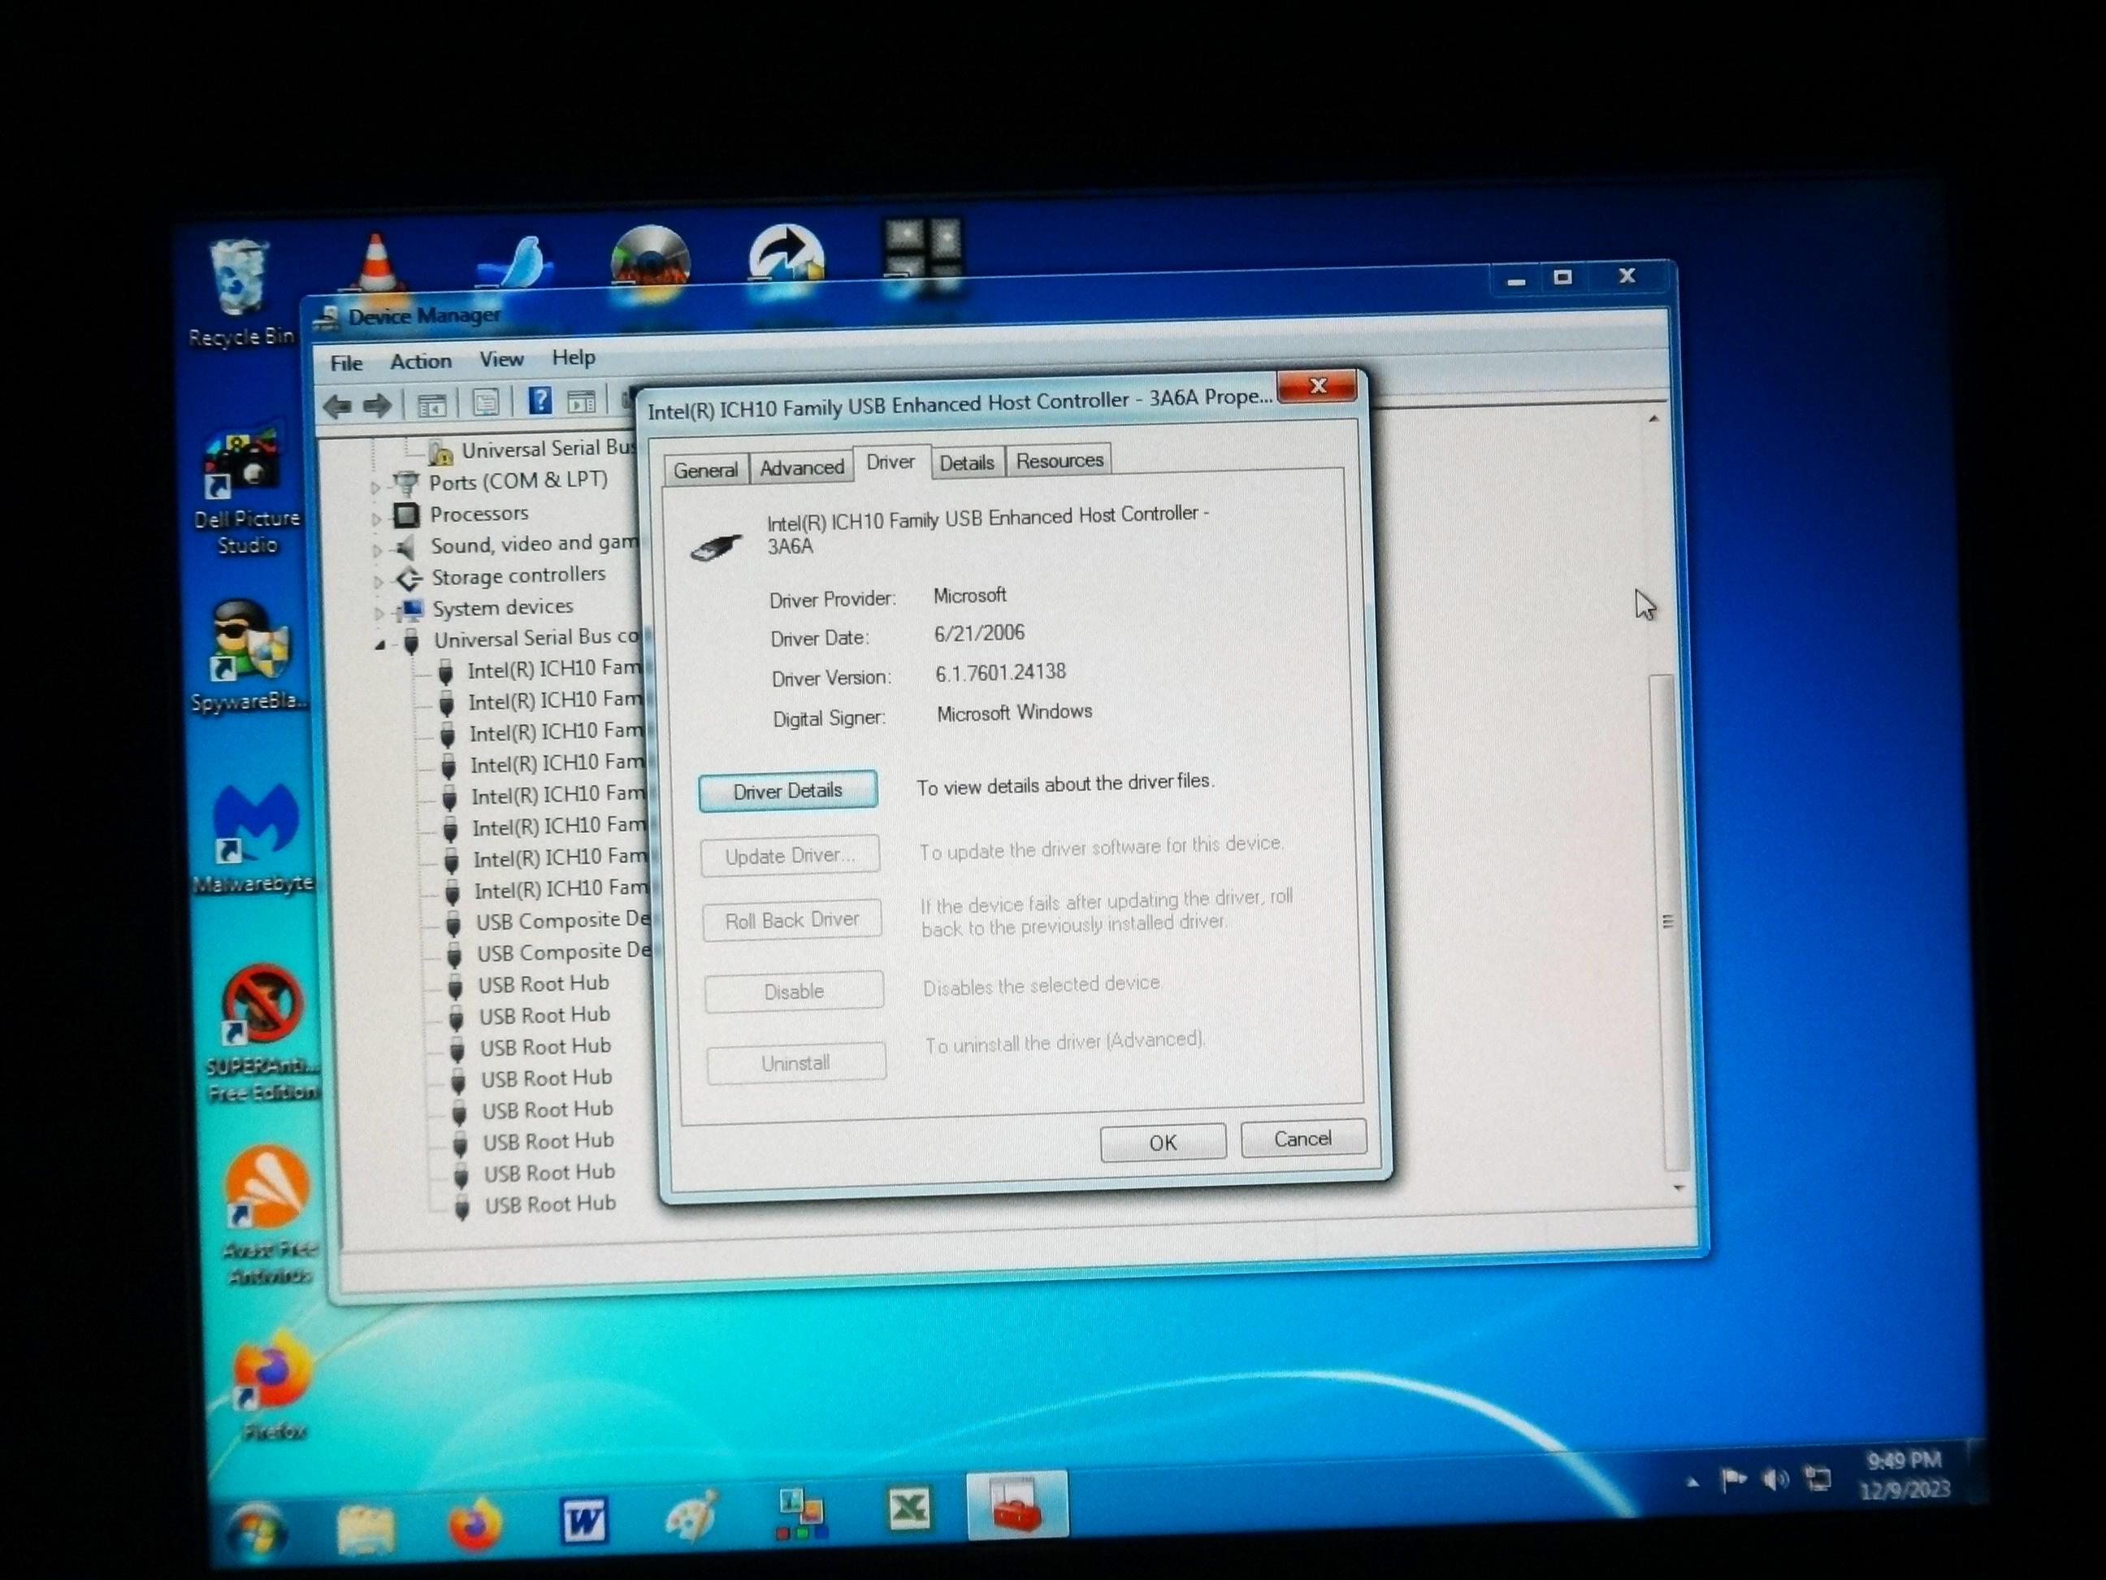The image size is (2106, 1580).
Task: Click the Disable button
Action: pos(793,992)
